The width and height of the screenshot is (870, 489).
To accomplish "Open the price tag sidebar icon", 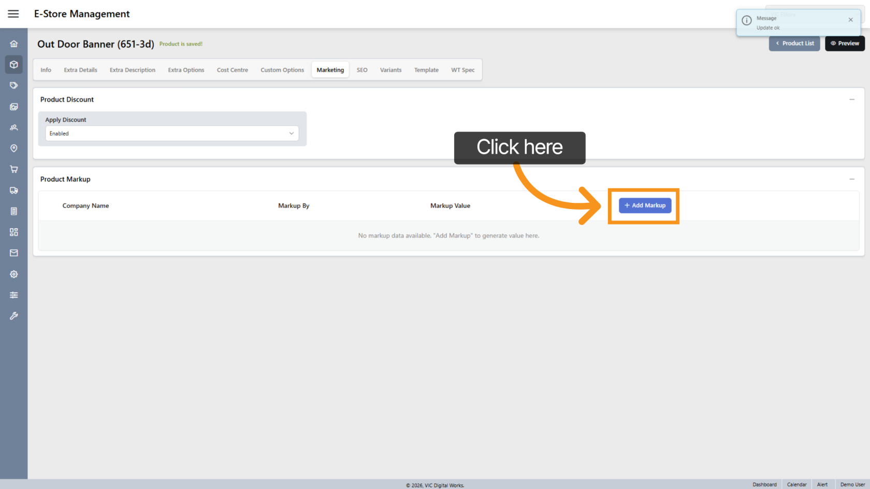I will [14, 85].
